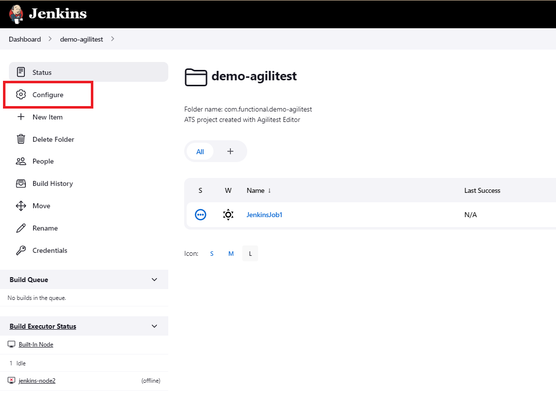This screenshot has width=556, height=409.
Task: Click the Configure gear icon
Action: point(21,95)
